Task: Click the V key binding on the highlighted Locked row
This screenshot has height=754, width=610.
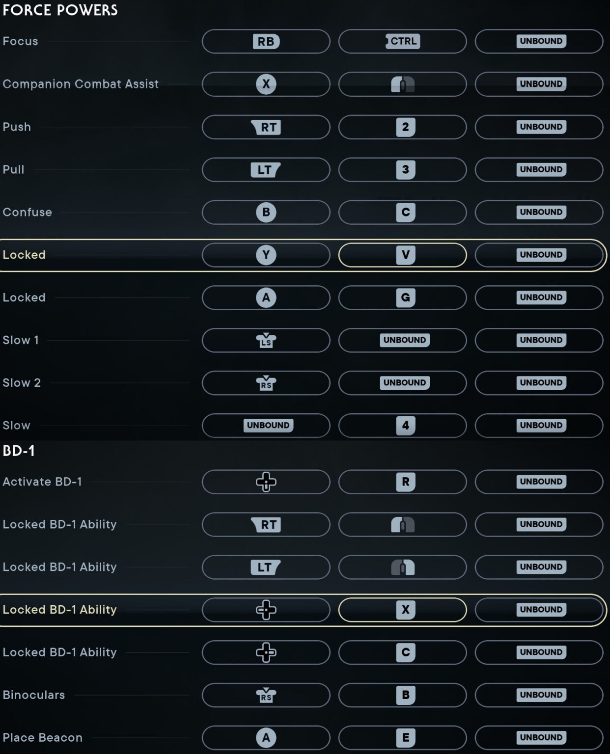Action: 402,255
